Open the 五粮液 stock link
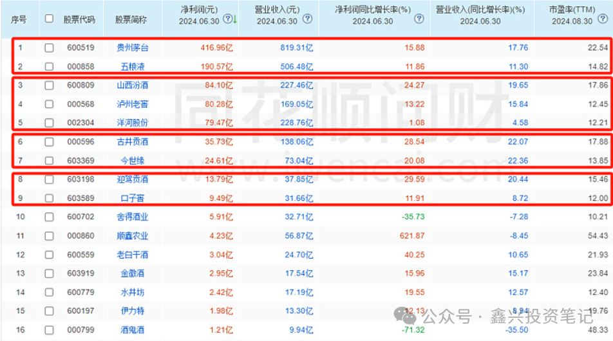The image size is (613, 341). [x=133, y=66]
